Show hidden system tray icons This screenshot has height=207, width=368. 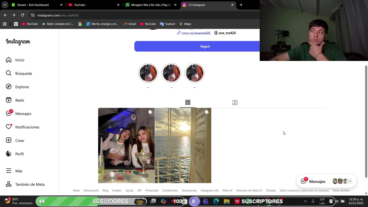click(x=305, y=201)
